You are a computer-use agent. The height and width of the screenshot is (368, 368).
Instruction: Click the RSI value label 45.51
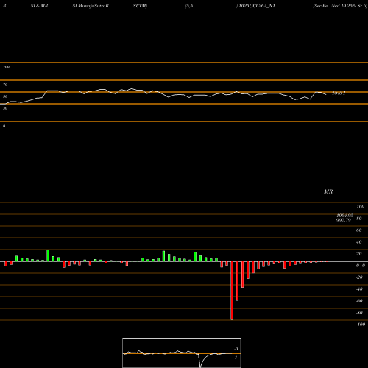[x=339, y=93]
